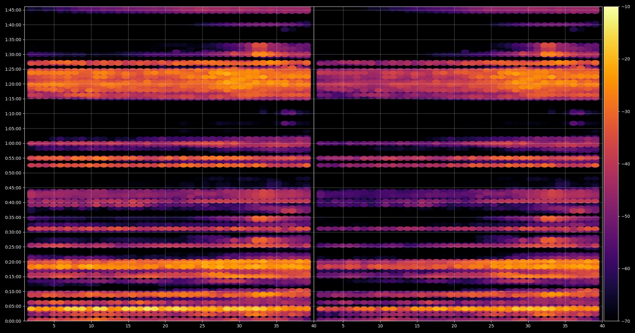The image size is (635, 333).
Task: Select the 1:35:00 time axis label
Action: click(x=13, y=40)
